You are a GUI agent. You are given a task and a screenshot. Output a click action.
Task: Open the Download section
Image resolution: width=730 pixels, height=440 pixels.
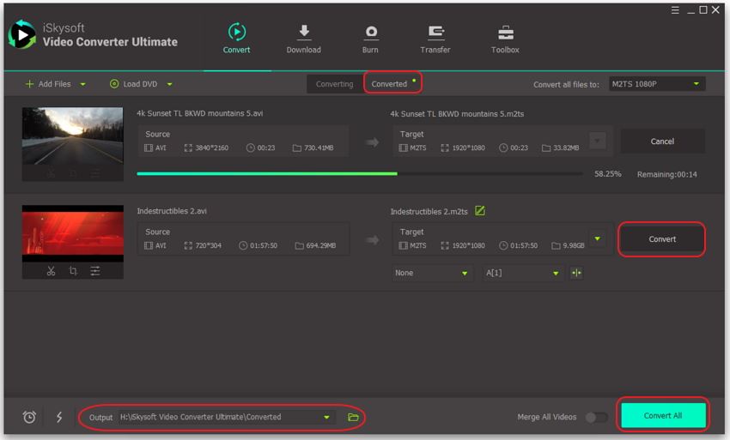point(303,39)
